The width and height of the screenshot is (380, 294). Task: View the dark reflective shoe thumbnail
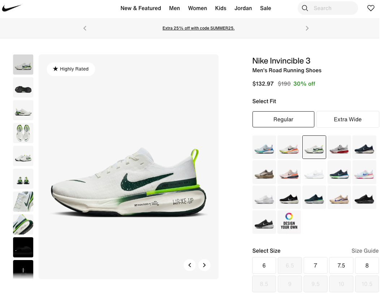[x=23, y=247]
